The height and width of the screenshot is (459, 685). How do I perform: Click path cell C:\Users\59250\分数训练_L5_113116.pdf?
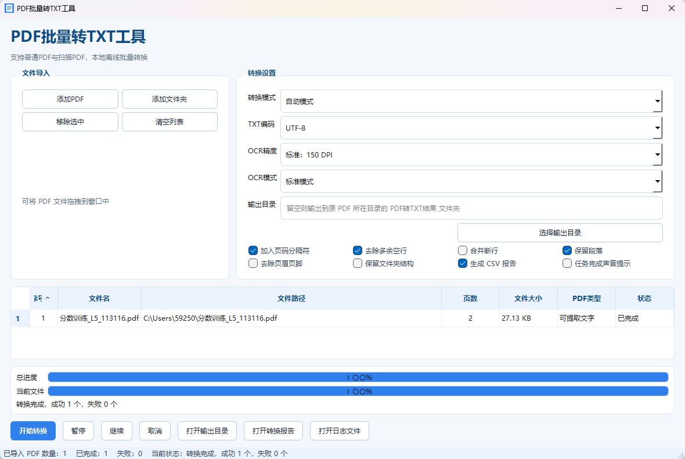pyautogui.click(x=291, y=318)
